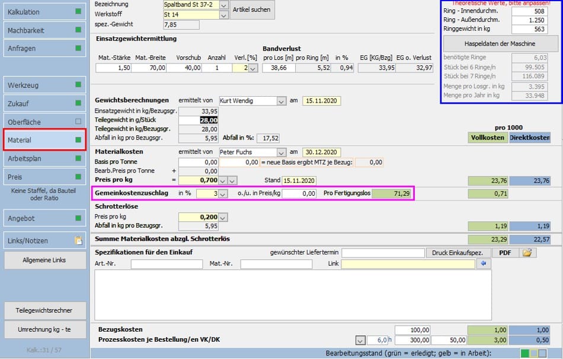Click the Artikel suchen button
Screen dimensions: 563x359
[x=252, y=9]
